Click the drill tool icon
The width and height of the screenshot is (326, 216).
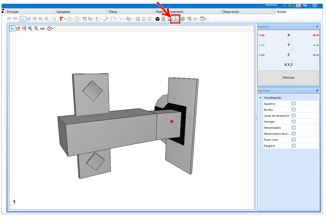pos(61,19)
